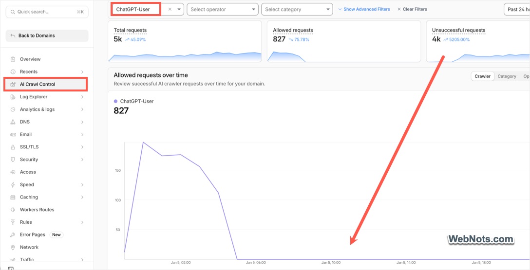The height and width of the screenshot is (270, 530).
Task: Expand the Rules submenu chevron
Action: coord(82,222)
